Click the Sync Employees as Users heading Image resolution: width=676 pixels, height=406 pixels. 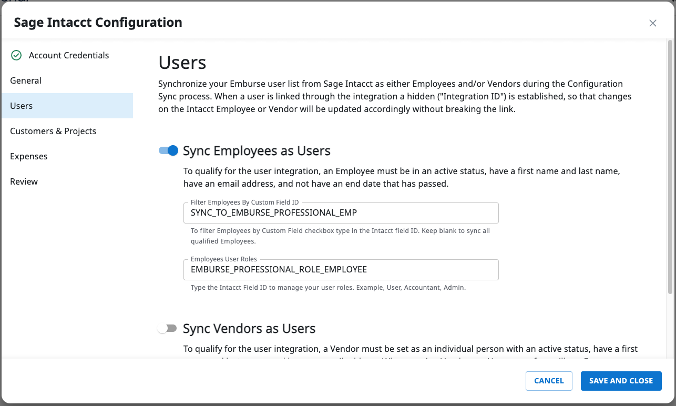click(x=257, y=151)
